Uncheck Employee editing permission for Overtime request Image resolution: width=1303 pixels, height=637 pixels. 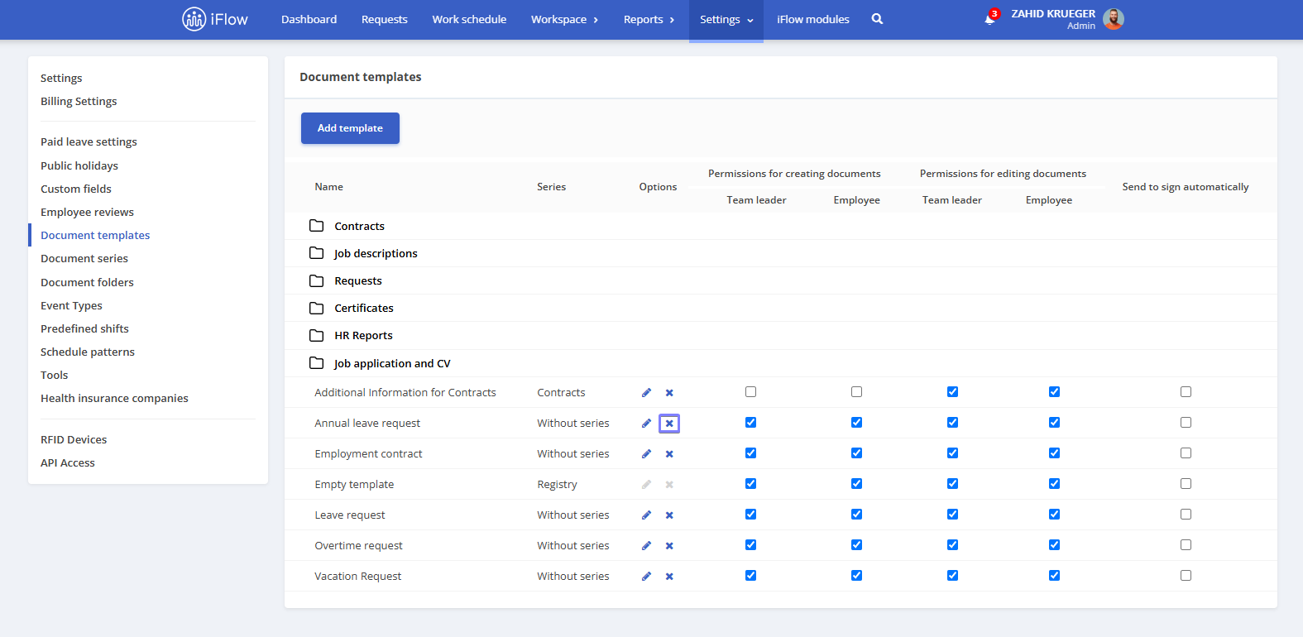pyautogui.click(x=1054, y=545)
